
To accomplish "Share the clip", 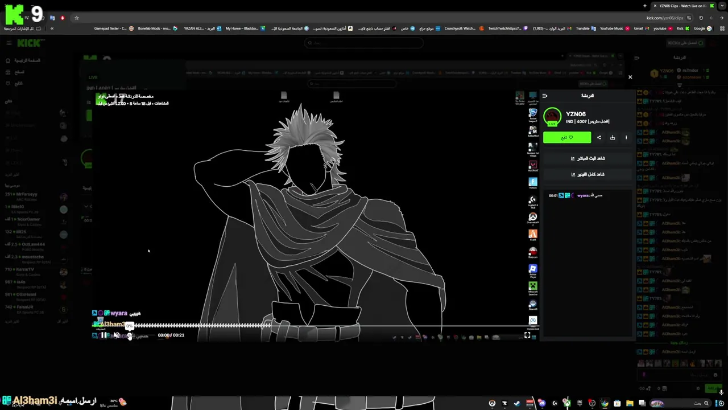I will (x=599, y=137).
